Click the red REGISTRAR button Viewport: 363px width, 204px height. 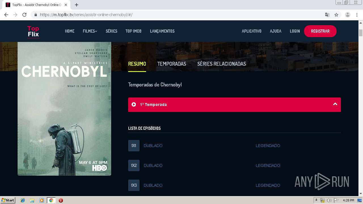point(320,31)
